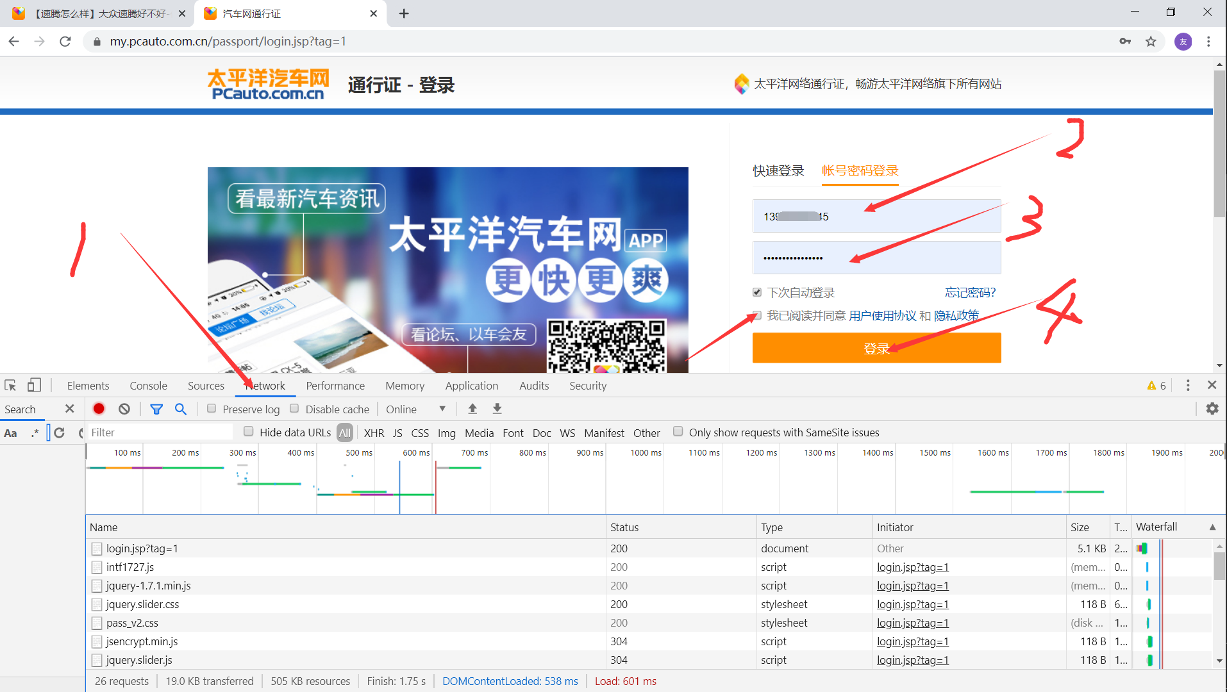This screenshot has width=1227, height=692.
Task: Toggle the device toolbar icon
Action: point(34,385)
